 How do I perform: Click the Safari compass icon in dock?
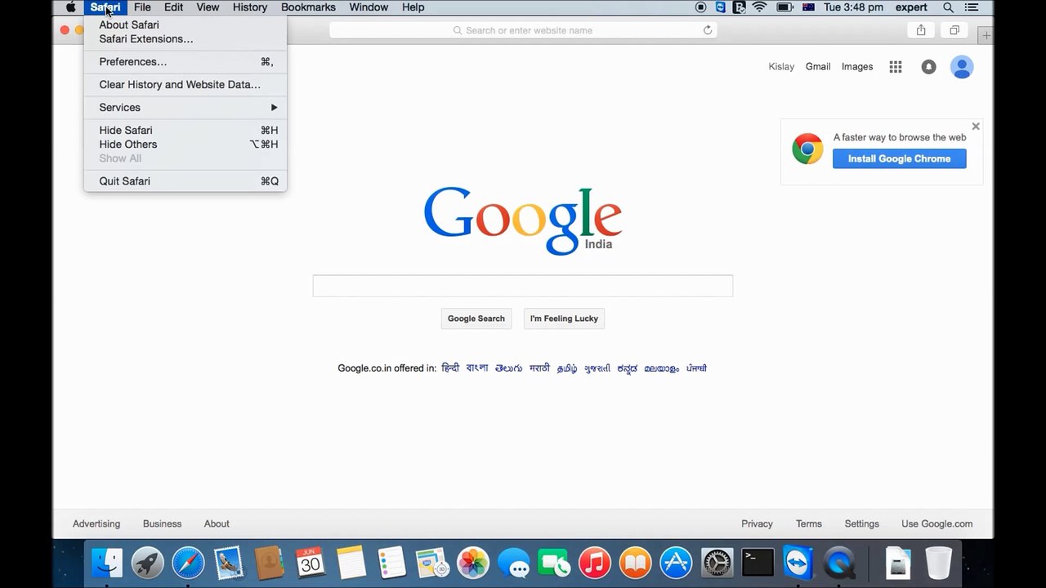pyautogui.click(x=188, y=563)
